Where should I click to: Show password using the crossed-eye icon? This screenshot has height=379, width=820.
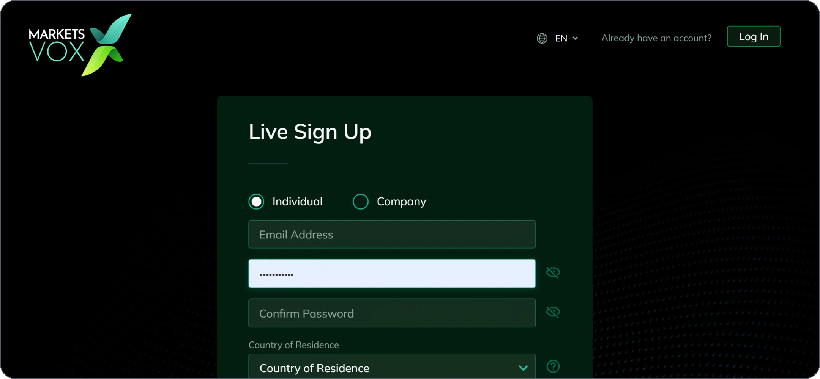pyautogui.click(x=553, y=273)
